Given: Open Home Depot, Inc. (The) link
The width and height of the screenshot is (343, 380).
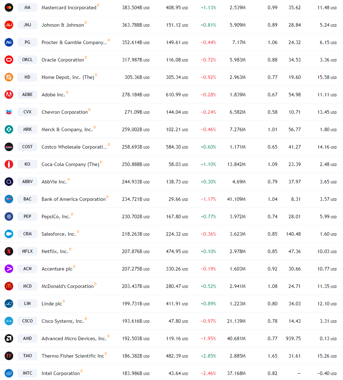Looking at the screenshot, I should pyautogui.click(x=68, y=77).
